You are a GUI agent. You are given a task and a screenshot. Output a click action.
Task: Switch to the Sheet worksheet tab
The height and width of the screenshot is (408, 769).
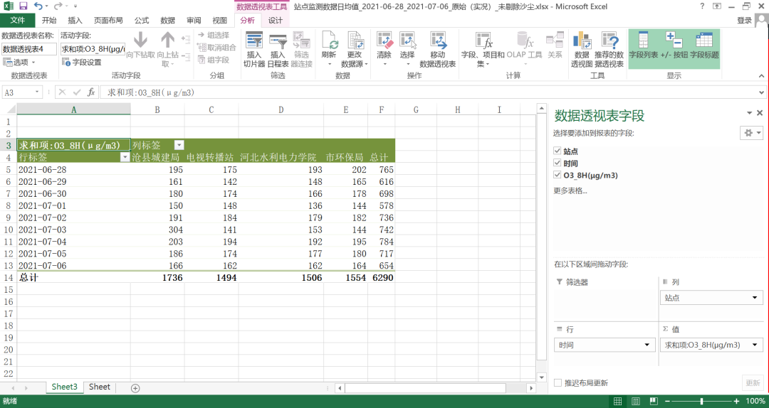pyautogui.click(x=100, y=387)
